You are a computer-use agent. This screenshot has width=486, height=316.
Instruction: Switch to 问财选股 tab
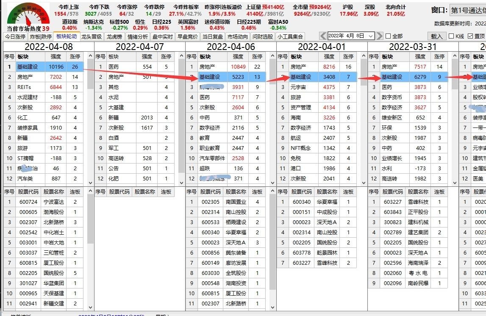263,36
